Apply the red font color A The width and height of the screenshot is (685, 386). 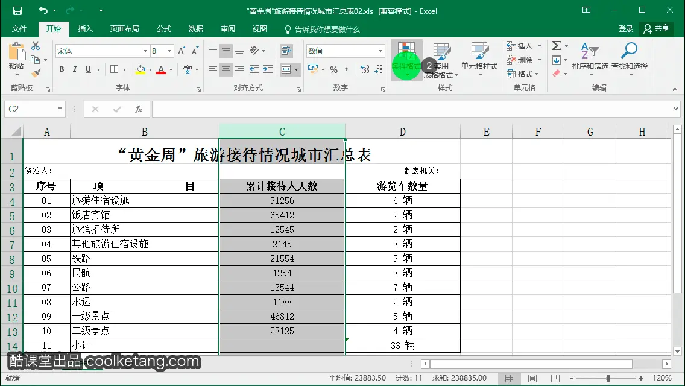pos(161,69)
